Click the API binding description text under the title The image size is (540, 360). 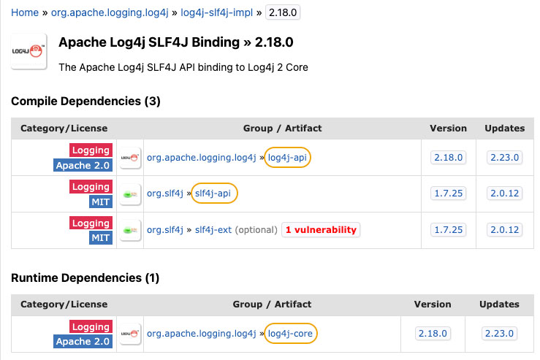pos(183,67)
